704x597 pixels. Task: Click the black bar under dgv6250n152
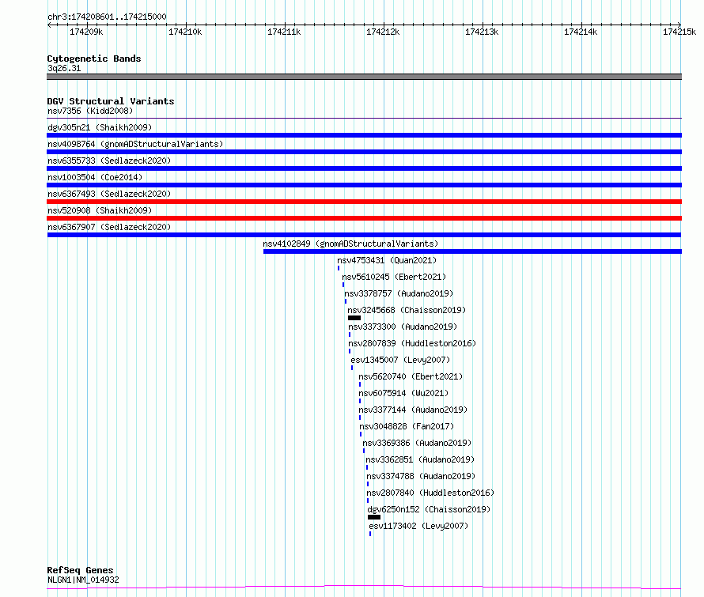coord(374,517)
